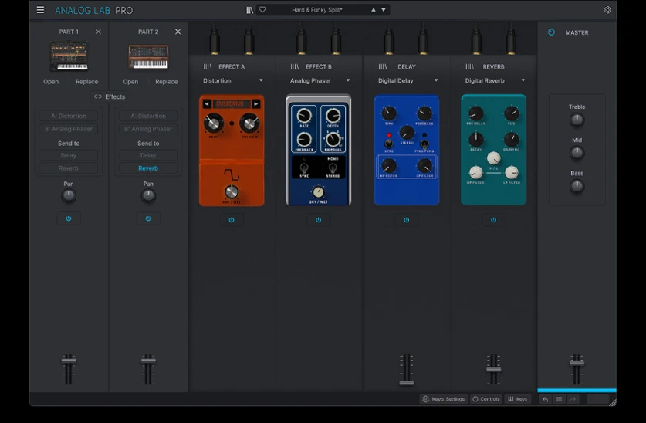Click the Drive knob on distortion pedal

coord(214,123)
